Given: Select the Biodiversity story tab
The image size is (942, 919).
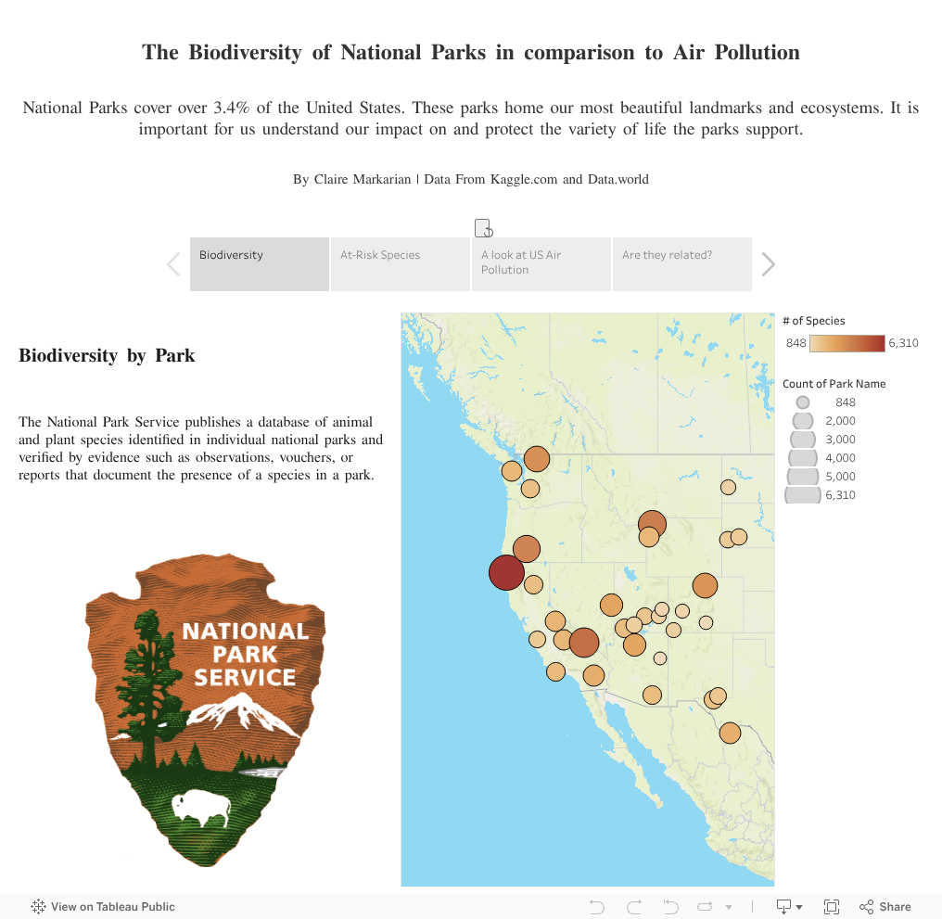Looking at the screenshot, I should click(260, 264).
